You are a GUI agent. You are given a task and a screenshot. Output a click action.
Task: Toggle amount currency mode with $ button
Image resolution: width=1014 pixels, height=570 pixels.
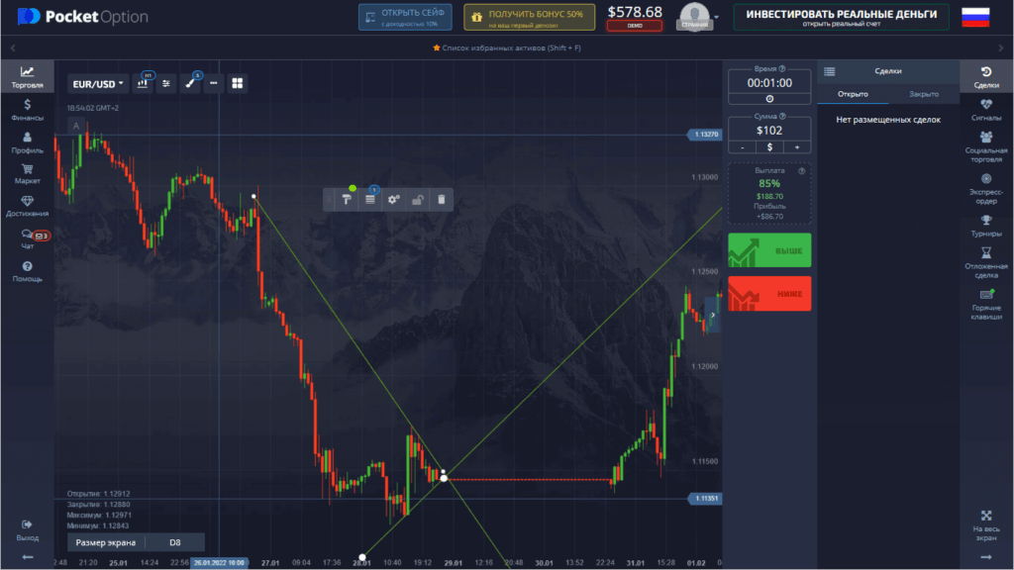[769, 146]
